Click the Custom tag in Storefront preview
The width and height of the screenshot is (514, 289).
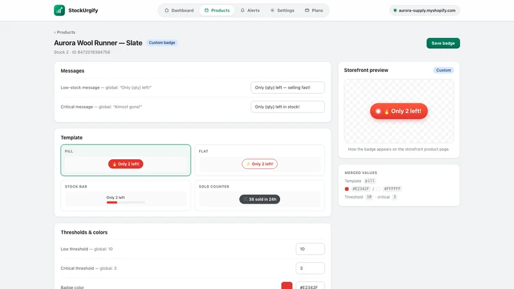pos(443,70)
